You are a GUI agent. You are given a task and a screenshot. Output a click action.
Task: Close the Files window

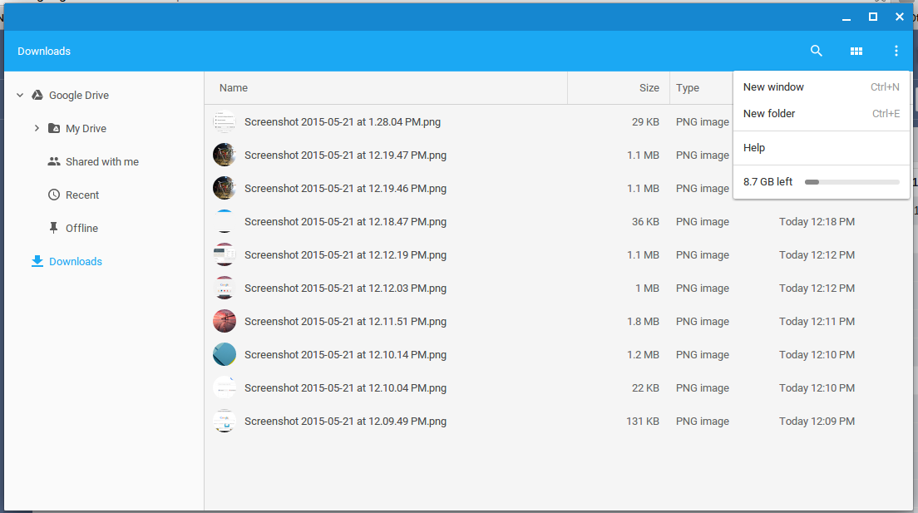pos(899,17)
